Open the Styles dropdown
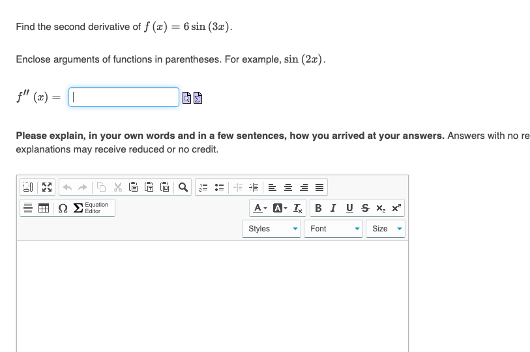 (x=271, y=229)
